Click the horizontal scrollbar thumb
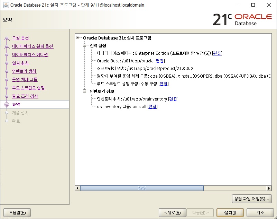 point(142,188)
